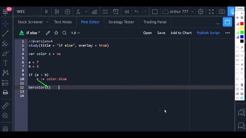Open Arthur 777 layout dropdown arrow
Image resolution: width=246 pixels, height=138 pixels.
[192, 12]
